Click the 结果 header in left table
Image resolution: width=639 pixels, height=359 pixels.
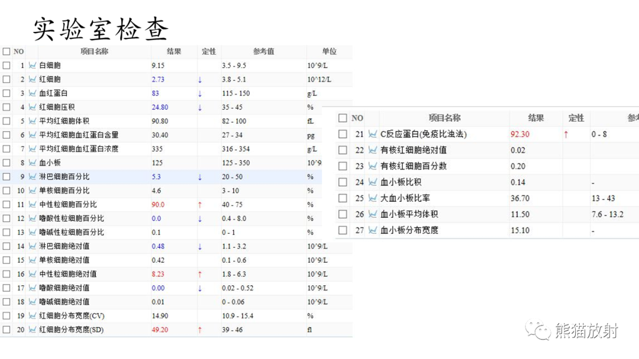pyautogui.click(x=174, y=51)
